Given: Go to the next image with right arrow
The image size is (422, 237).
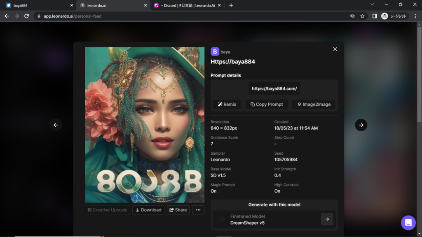Looking at the screenshot, I should pyautogui.click(x=361, y=125).
